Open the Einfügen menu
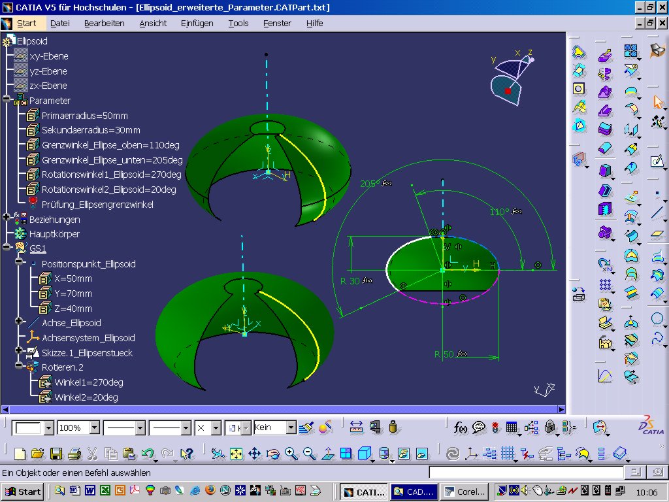 pos(197,24)
